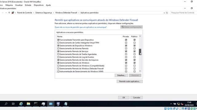This screenshot has height=110, width=197.
Task: Open the taskbar clock showing 17:49
Action: point(189,104)
